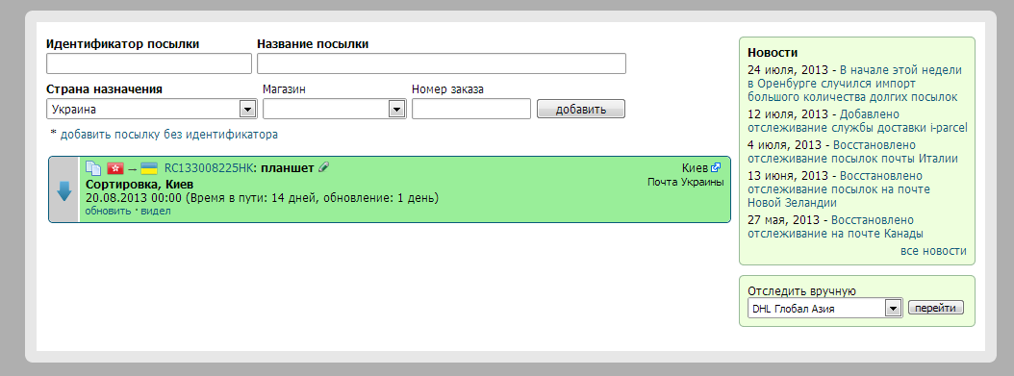Click the Киев destination text
The width and height of the screenshot is (1014, 376).
click(695, 168)
